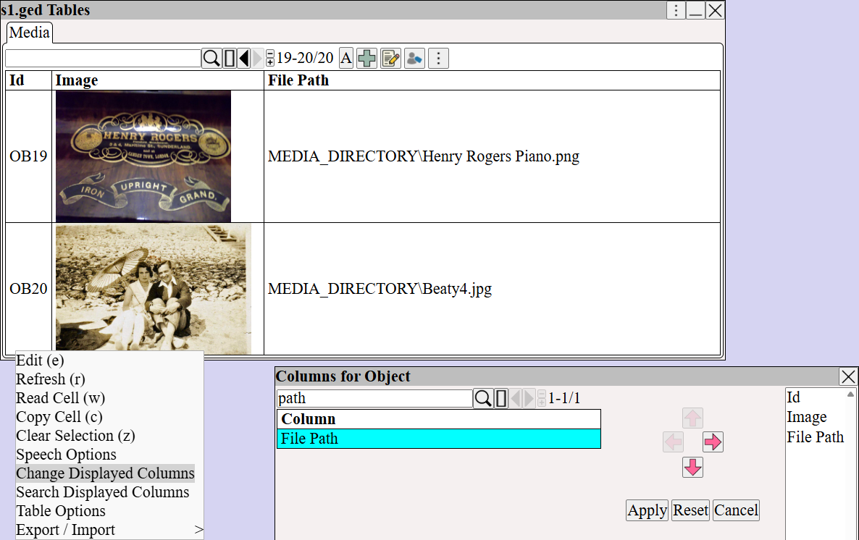Select the Henry Rogers Piano.png file path cell
The height and width of the screenshot is (540, 859).
pos(492,156)
